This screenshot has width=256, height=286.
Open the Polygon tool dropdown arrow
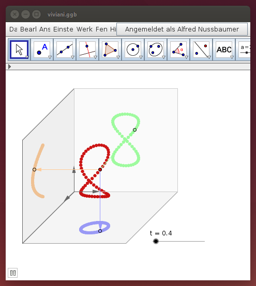point(118,57)
